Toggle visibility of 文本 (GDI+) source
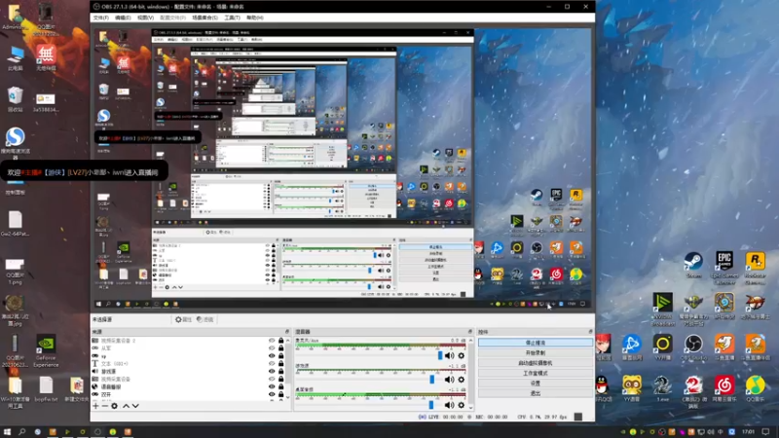Viewport: 779px width, 438px height. (272, 363)
